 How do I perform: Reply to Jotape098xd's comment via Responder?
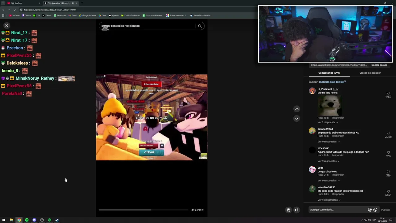(x=338, y=136)
